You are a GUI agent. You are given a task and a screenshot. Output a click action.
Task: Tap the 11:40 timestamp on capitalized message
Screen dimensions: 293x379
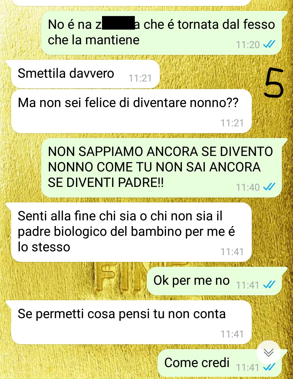pos(248,187)
